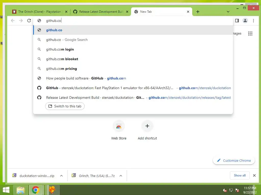The image size is (261, 195).
Task: Click the browser forward arrow
Action: pos(21,21)
